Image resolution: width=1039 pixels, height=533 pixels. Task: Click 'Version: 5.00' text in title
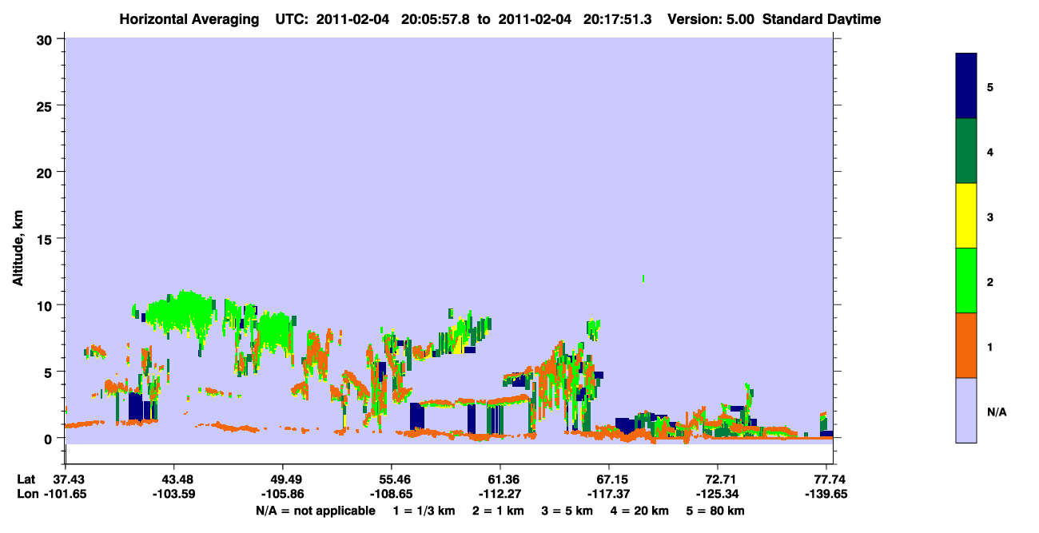point(711,19)
